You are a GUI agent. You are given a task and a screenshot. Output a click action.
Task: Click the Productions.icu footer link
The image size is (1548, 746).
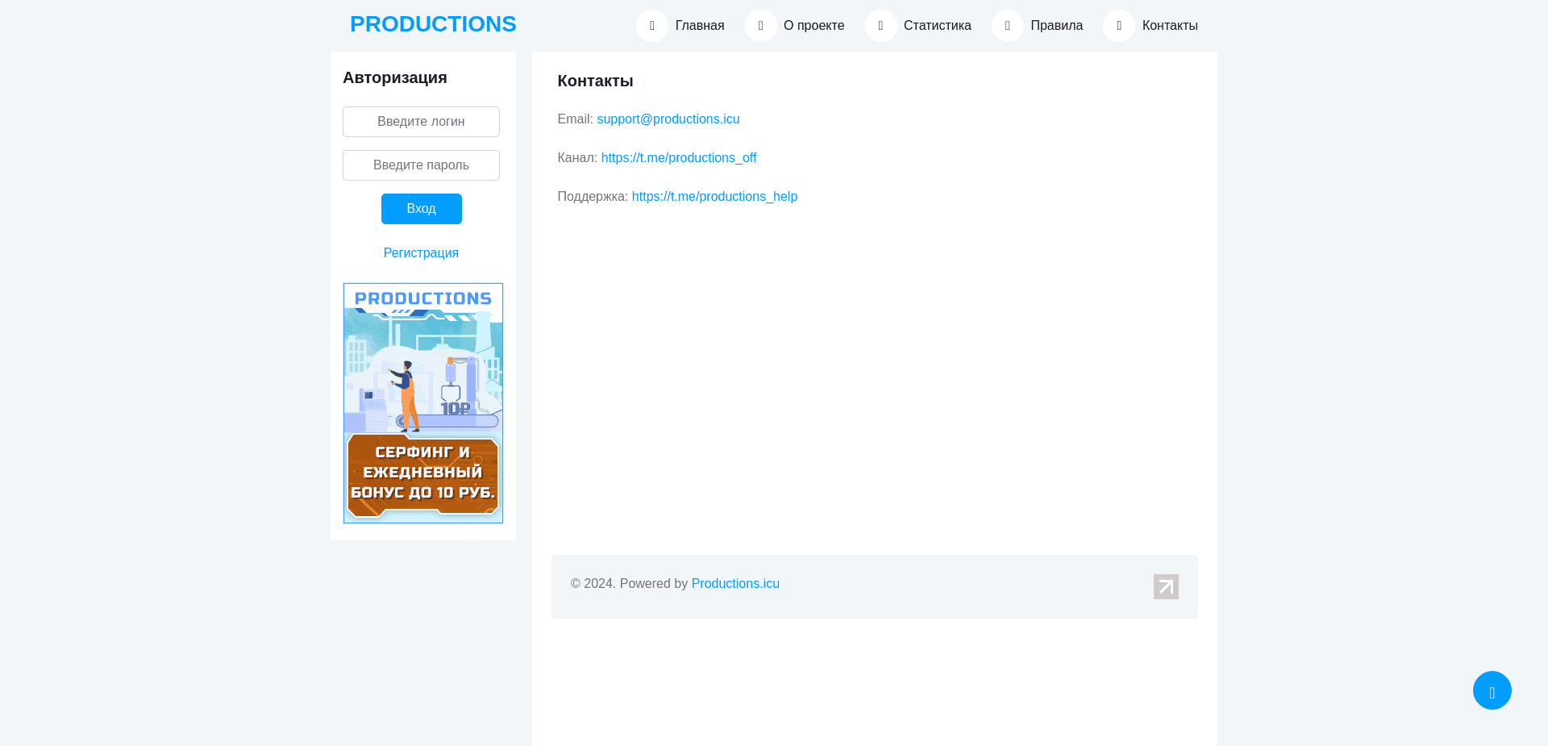[x=734, y=583]
